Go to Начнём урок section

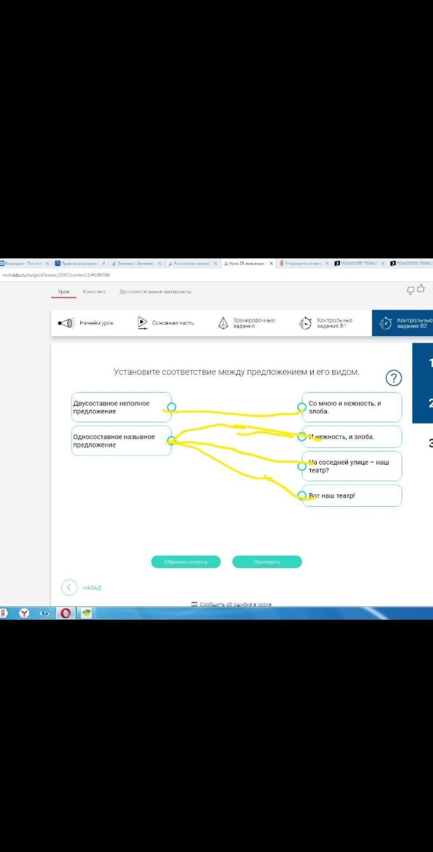coord(87,323)
